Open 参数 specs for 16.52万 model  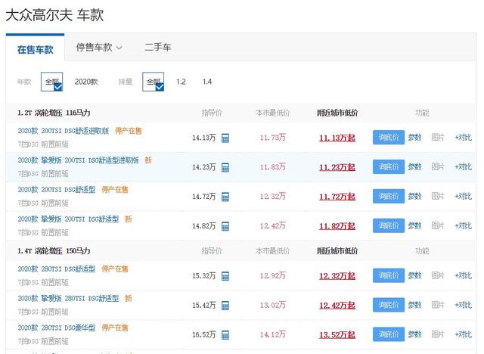pos(414,334)
